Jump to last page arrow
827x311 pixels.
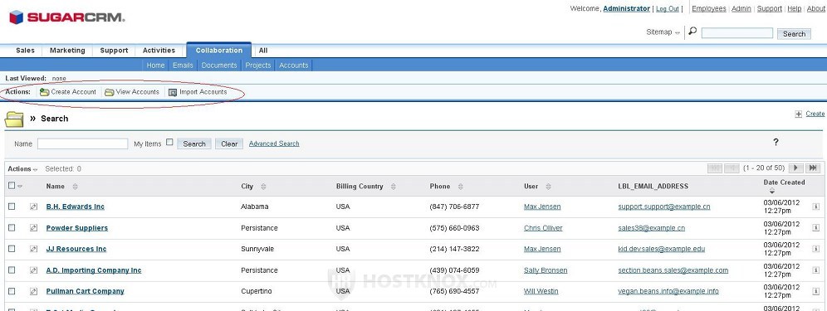813,168
